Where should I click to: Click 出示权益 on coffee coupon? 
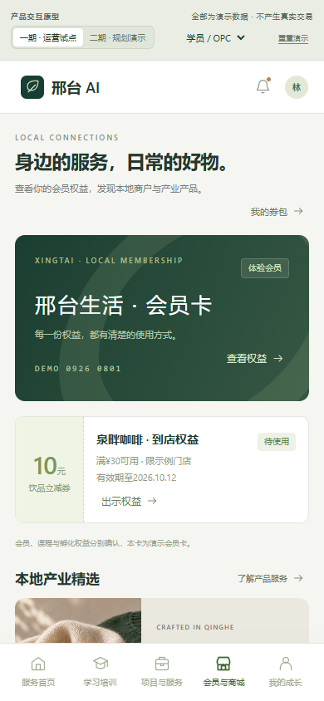pos(129,501)
